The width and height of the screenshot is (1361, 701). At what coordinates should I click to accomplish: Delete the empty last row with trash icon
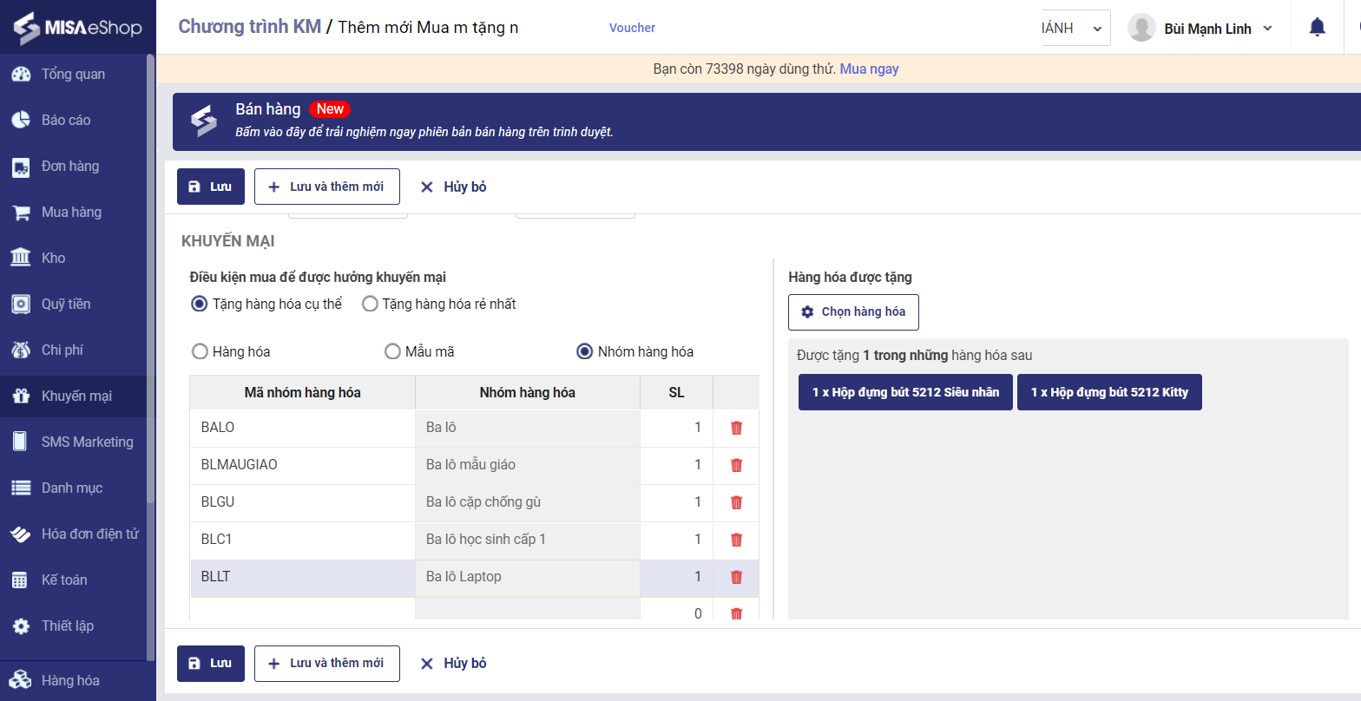pos(737,613)
